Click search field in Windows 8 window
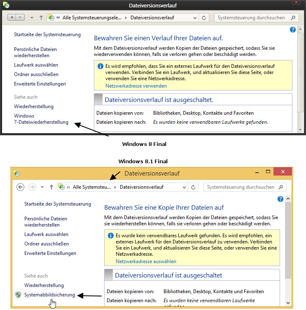The width and height of the screenshot is (306, 310). [x=257, y=18]
